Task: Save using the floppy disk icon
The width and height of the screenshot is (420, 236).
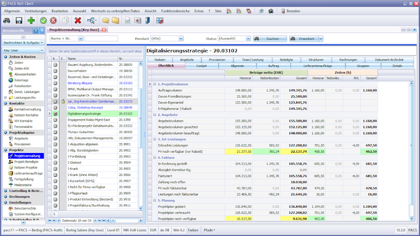Action: click(x=19, y=21)
